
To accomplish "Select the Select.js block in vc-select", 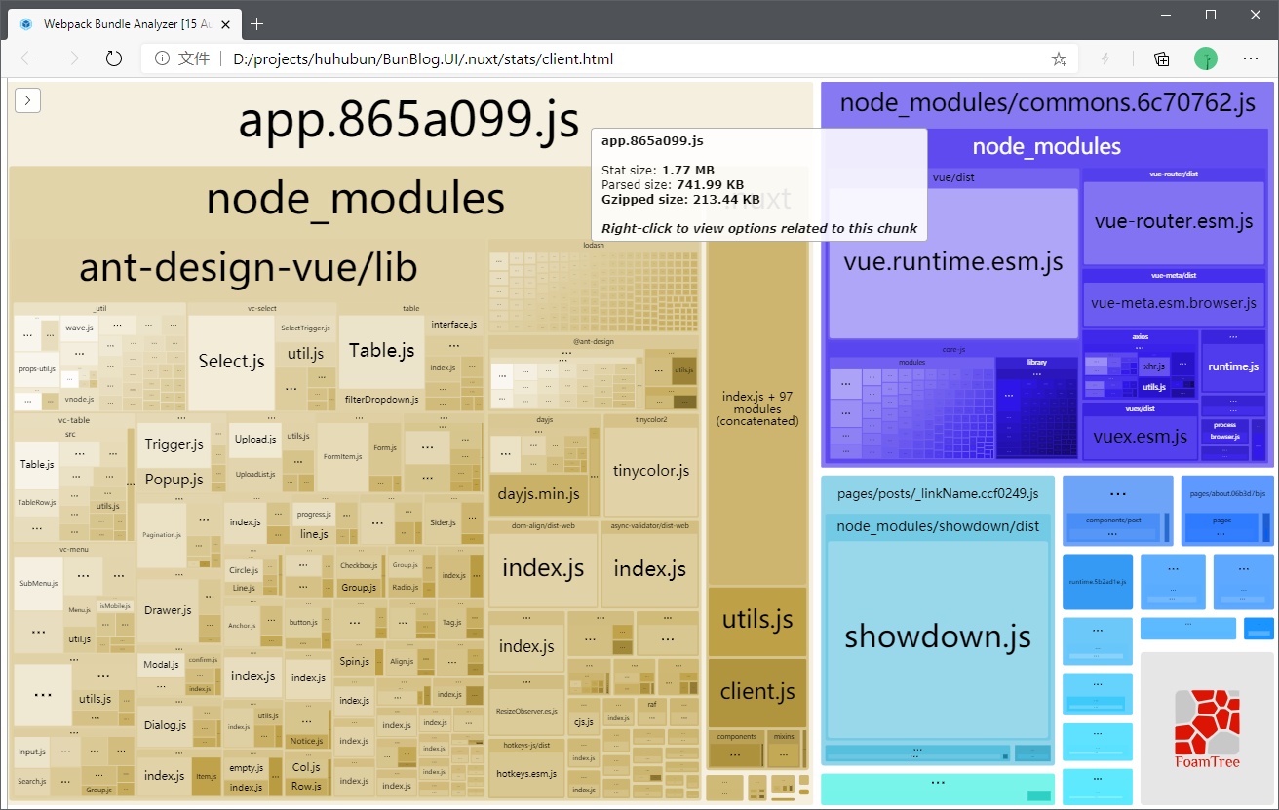I will [x=231, y=362].
